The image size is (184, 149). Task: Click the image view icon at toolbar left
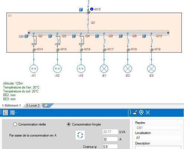(x=5, y=112)
